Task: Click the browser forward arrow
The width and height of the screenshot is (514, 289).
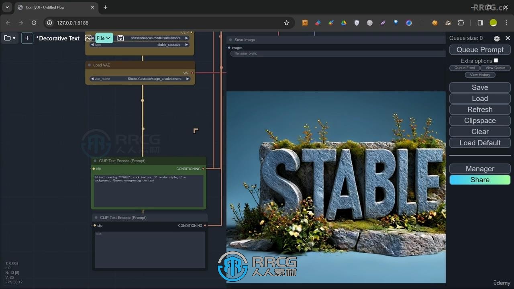Action: (21, 23)
